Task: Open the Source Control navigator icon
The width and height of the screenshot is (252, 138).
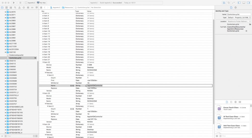Action: [x=7, y=8]
